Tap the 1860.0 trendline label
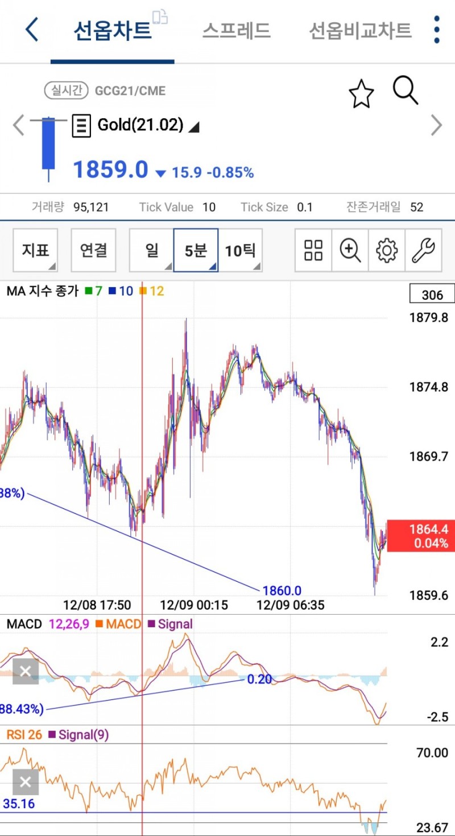 282,591
